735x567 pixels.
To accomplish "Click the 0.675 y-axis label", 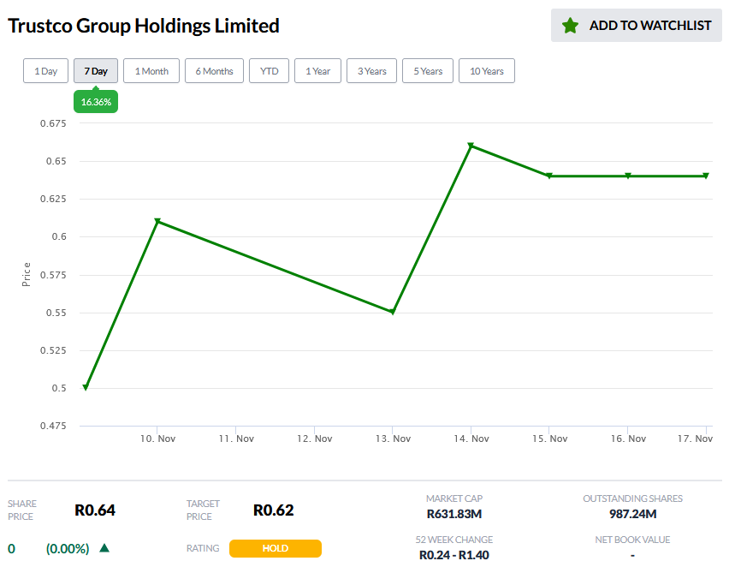I will (53, 123).
